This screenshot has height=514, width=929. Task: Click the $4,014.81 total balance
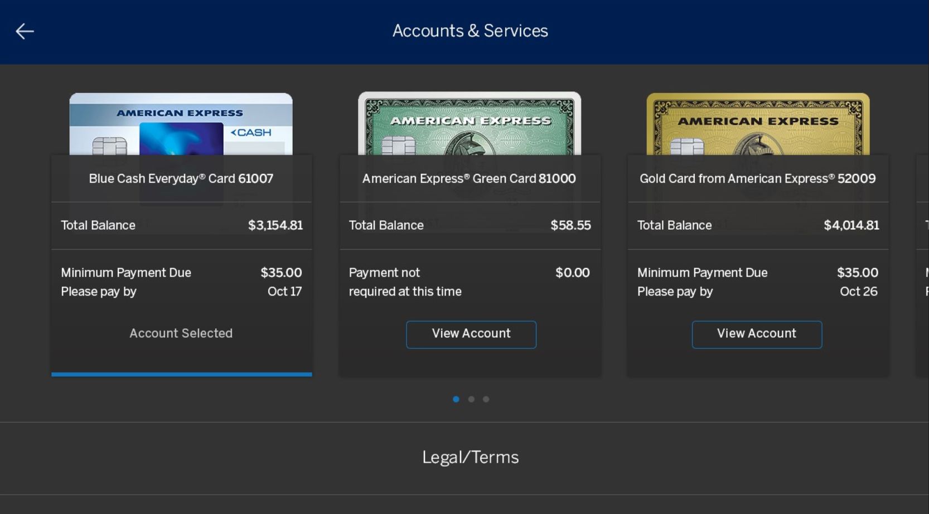tap(851, 225)
